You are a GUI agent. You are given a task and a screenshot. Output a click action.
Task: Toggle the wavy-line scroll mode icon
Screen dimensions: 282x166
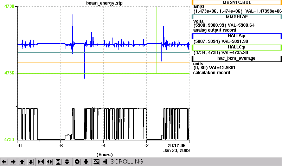(96, 162)
